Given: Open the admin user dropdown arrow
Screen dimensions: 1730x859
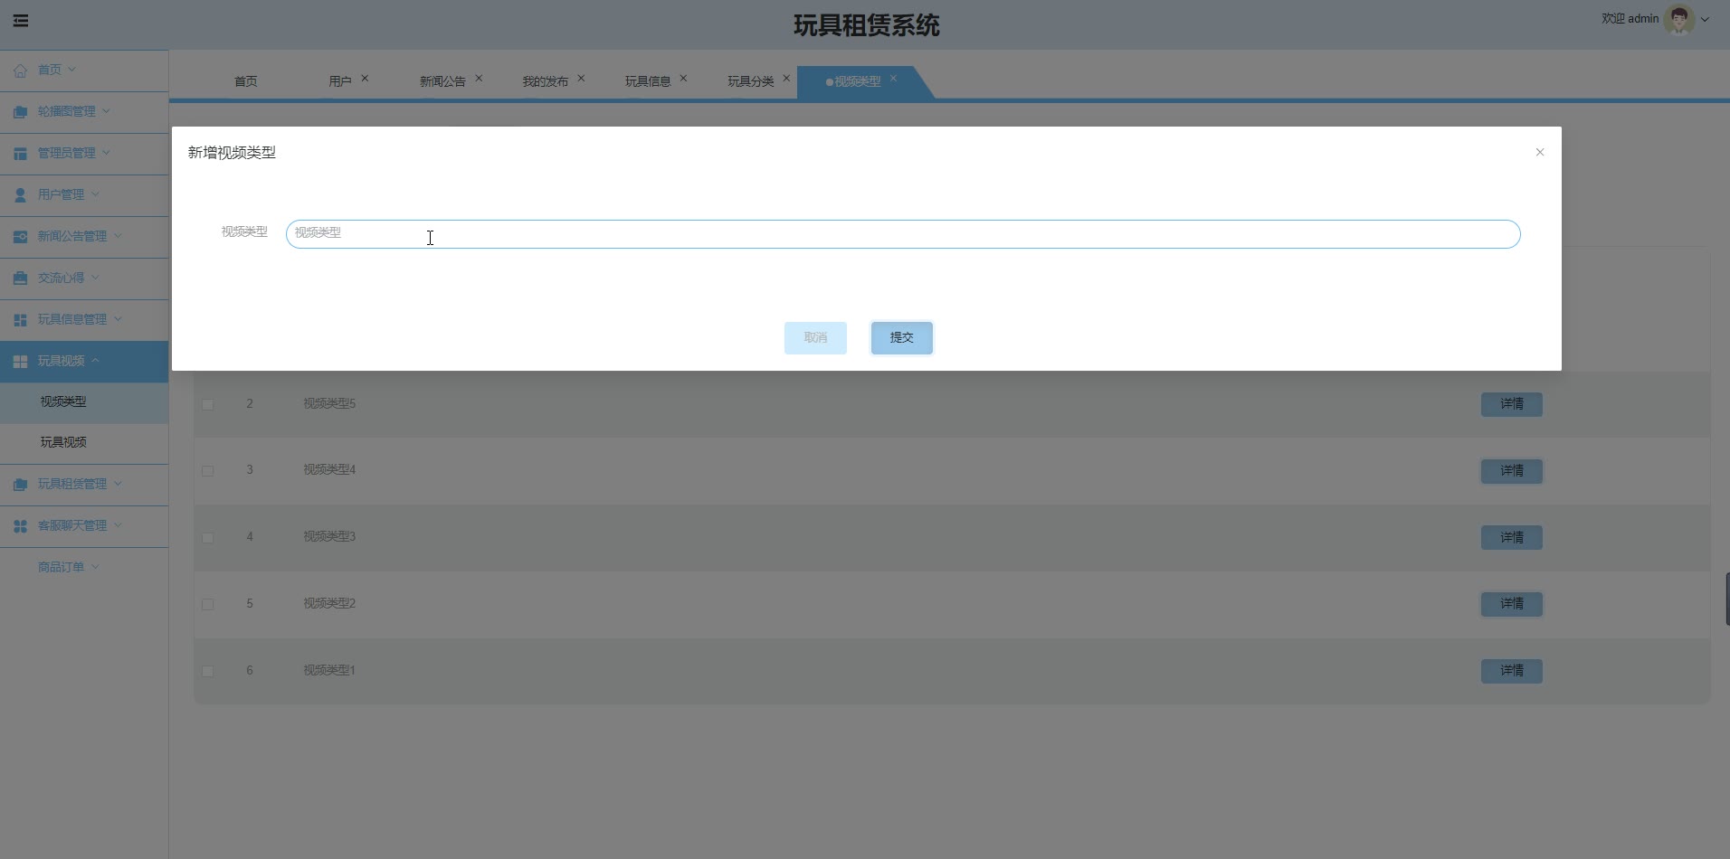Looking at the screenshot, I should pos(1706,19).
